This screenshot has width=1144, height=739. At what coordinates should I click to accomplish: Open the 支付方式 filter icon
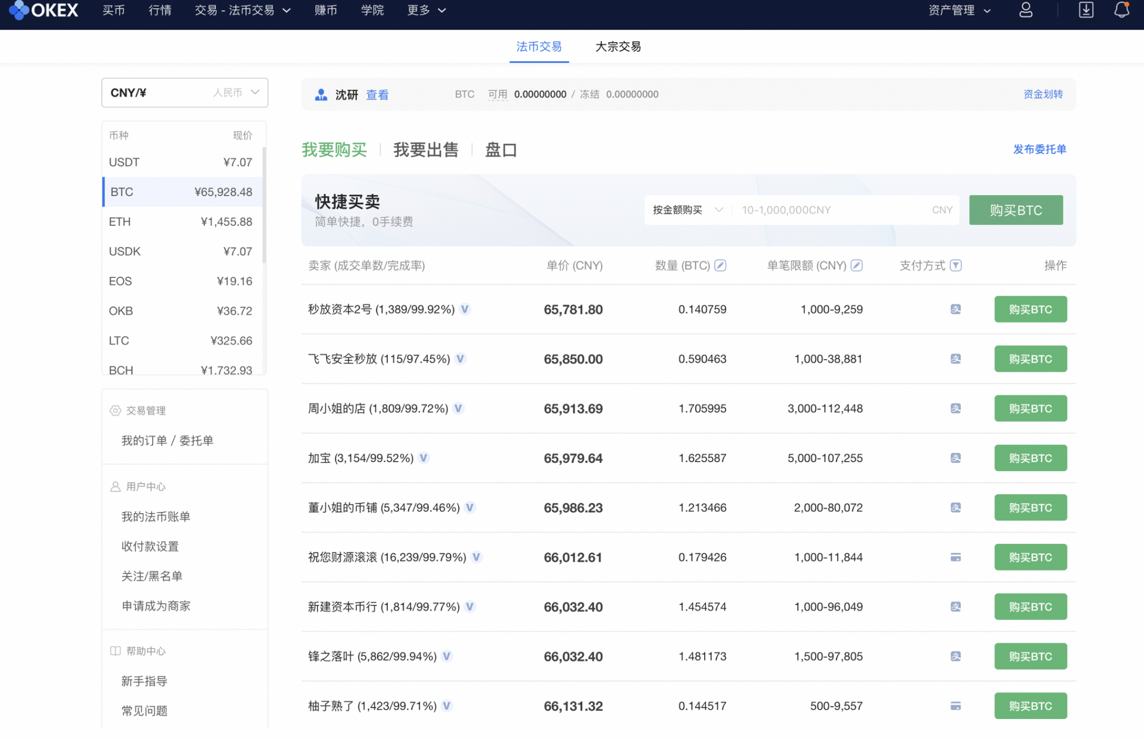(x=956, y=265)
